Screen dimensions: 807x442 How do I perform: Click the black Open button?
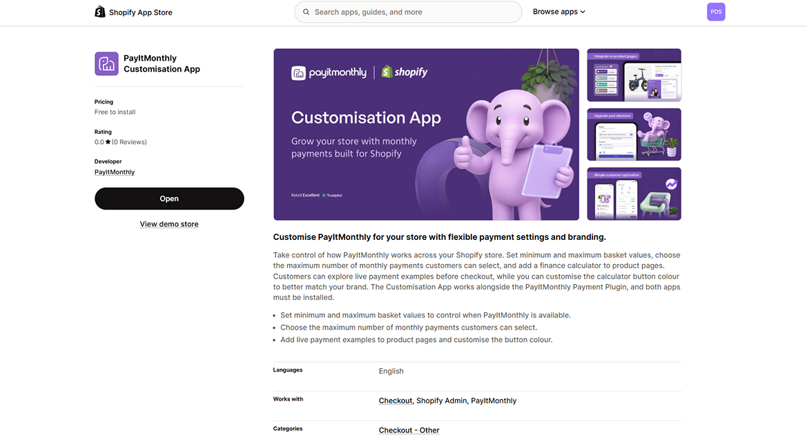(x=169, y=199)
